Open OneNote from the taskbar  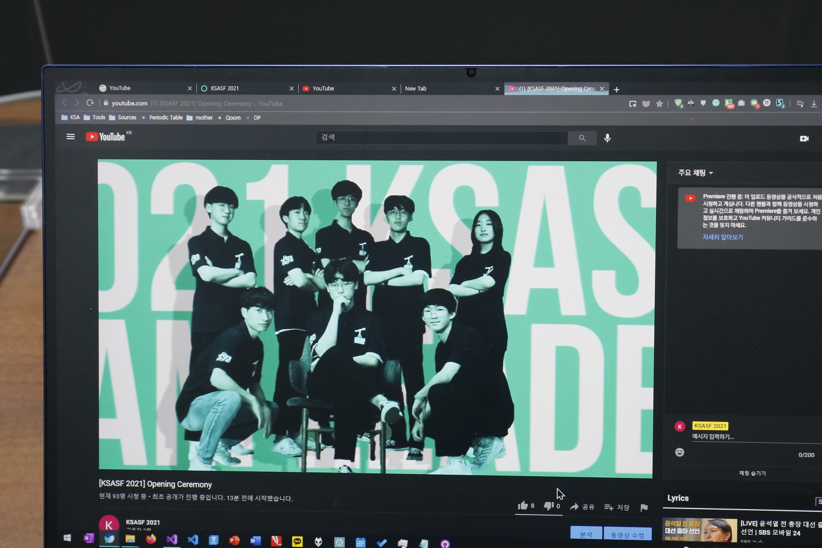point(88,538)
